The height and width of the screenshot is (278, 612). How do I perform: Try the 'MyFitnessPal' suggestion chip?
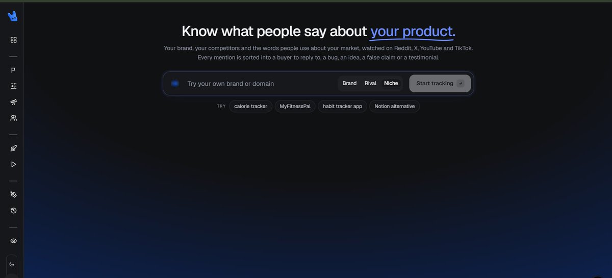(x=295, y=106)
